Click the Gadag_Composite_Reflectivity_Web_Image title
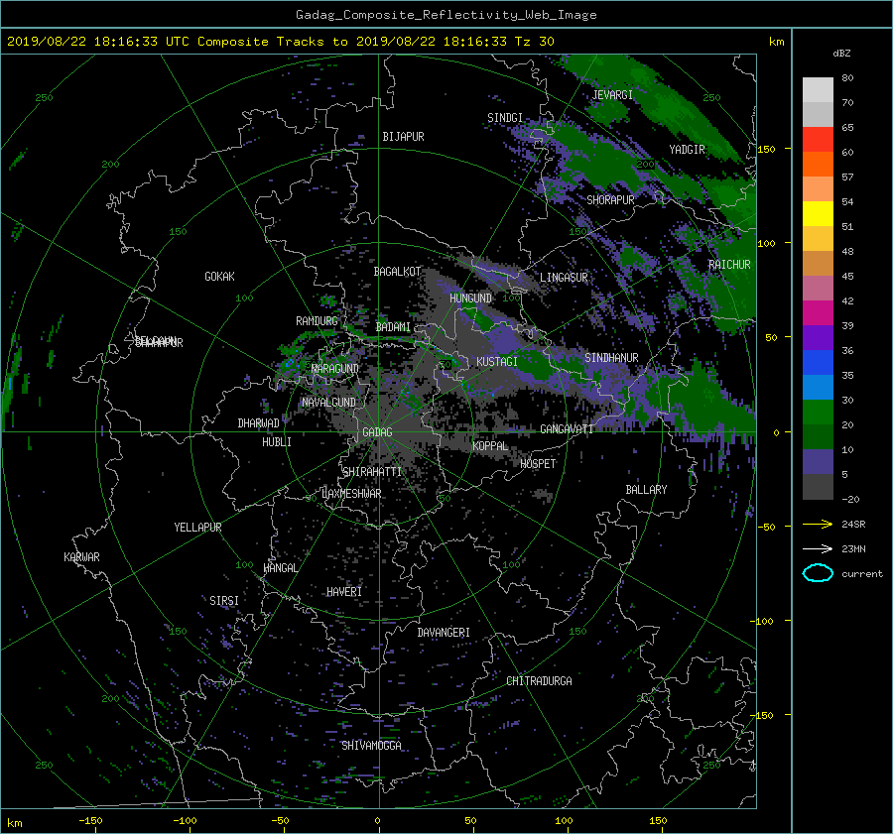The height and width of the screenshot is (834, 893). click(x=446, y=15)
